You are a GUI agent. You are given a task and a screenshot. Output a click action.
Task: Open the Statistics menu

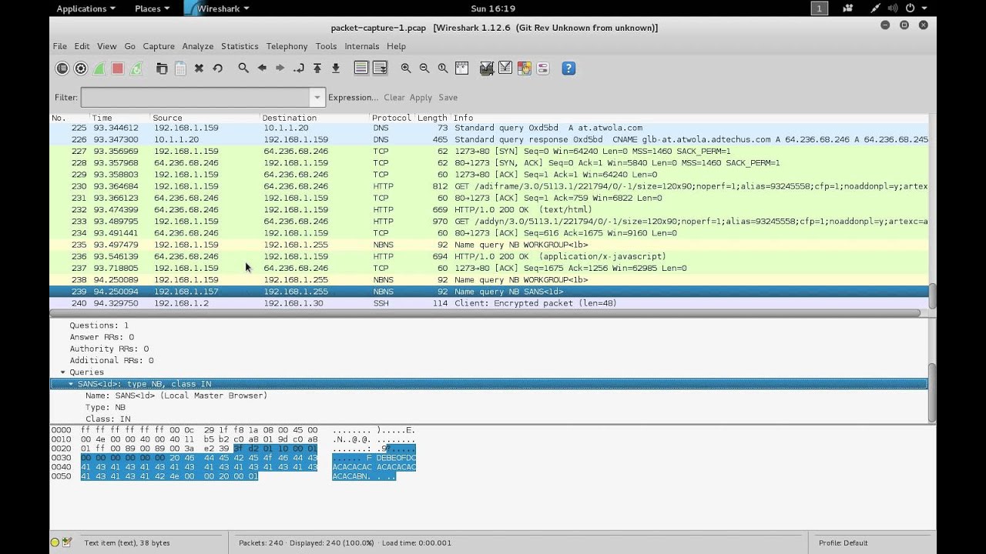coord(240,46)
